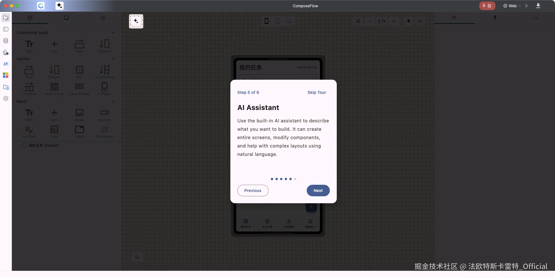This screenshot has width=555, height=278.
Task: Collapse the Commonly used section
Action: [x=113, y=33]
